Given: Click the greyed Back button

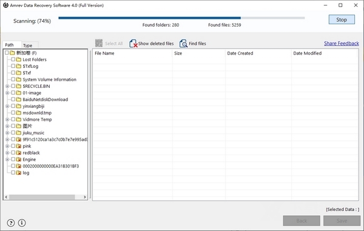Looking at the screenshot, I should point(302,221).
